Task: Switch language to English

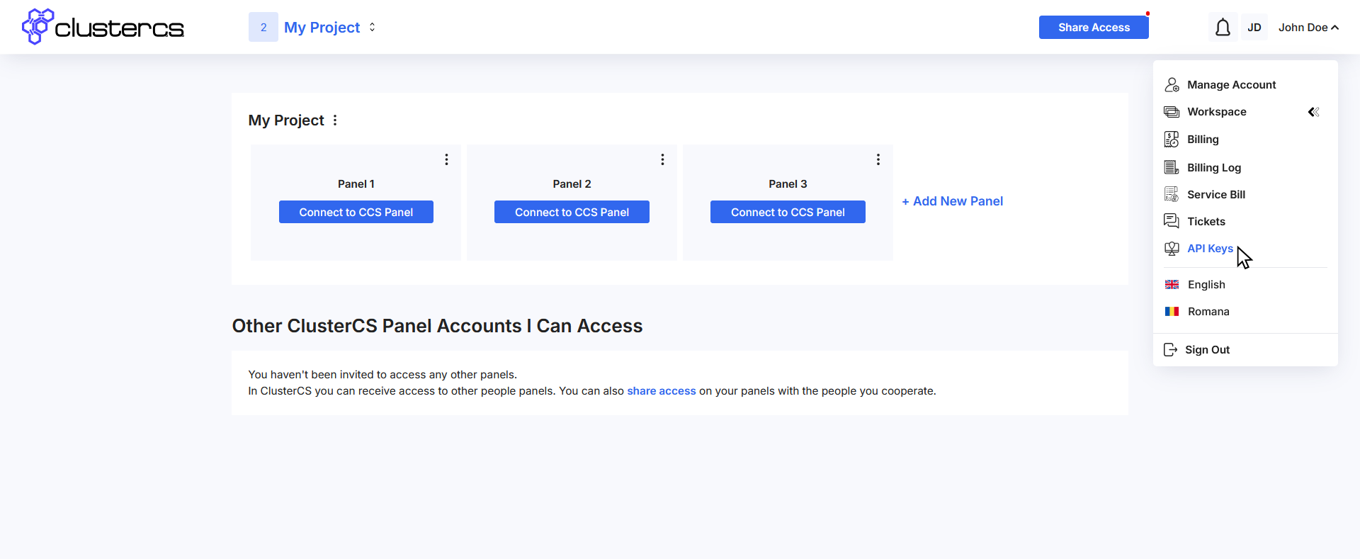Action: pos(1206,284)
